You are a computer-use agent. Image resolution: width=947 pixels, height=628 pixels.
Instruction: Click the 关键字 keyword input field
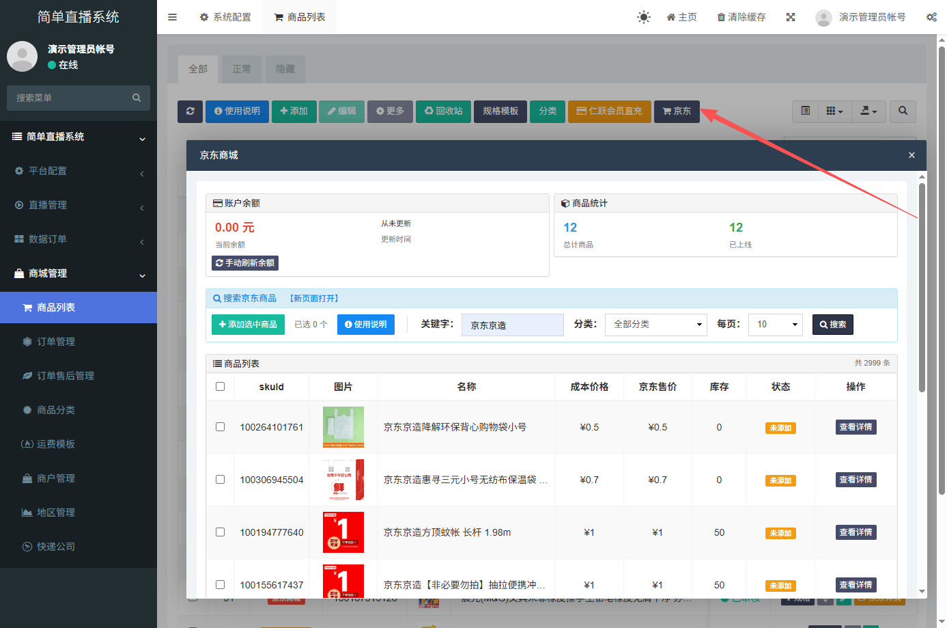pos(513,325)
